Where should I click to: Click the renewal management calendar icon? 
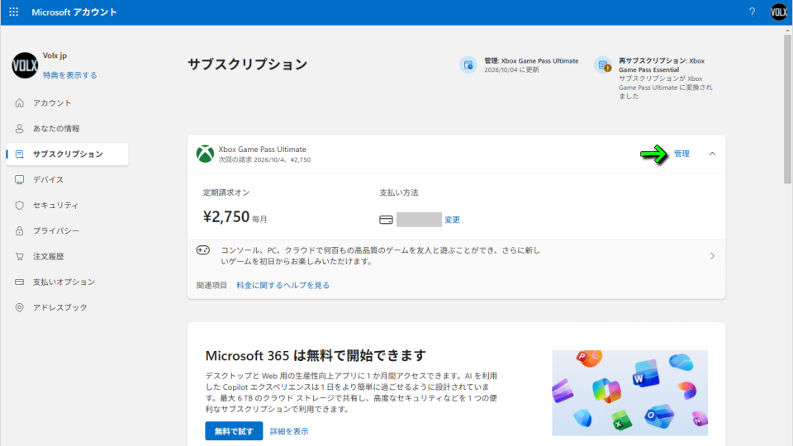tap(468, 65)
